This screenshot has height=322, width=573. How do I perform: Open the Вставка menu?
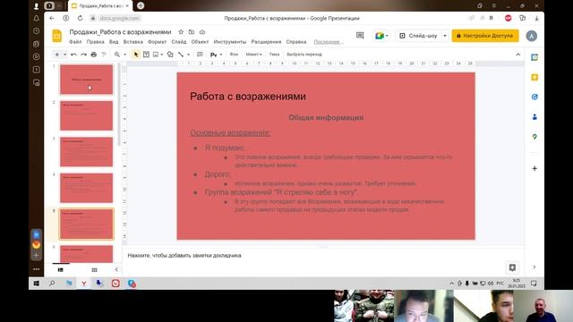tap(133, 42)
